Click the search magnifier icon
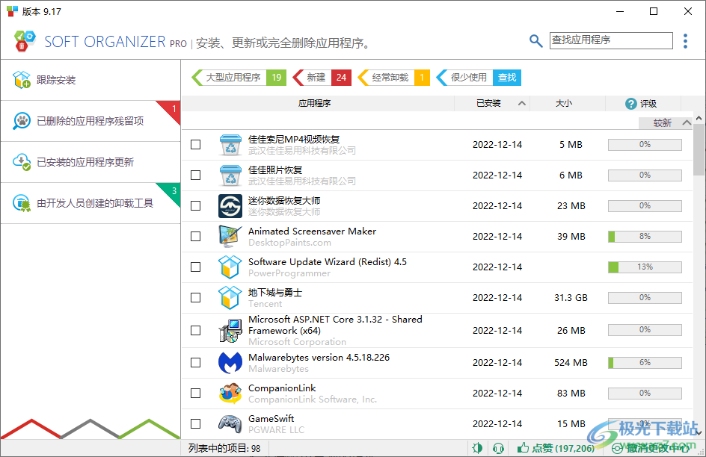The height and width of the screenshot is (457, 706). (535, 41)
